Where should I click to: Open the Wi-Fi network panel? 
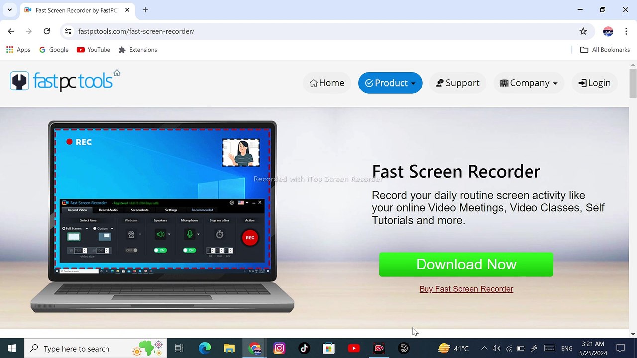509,348
